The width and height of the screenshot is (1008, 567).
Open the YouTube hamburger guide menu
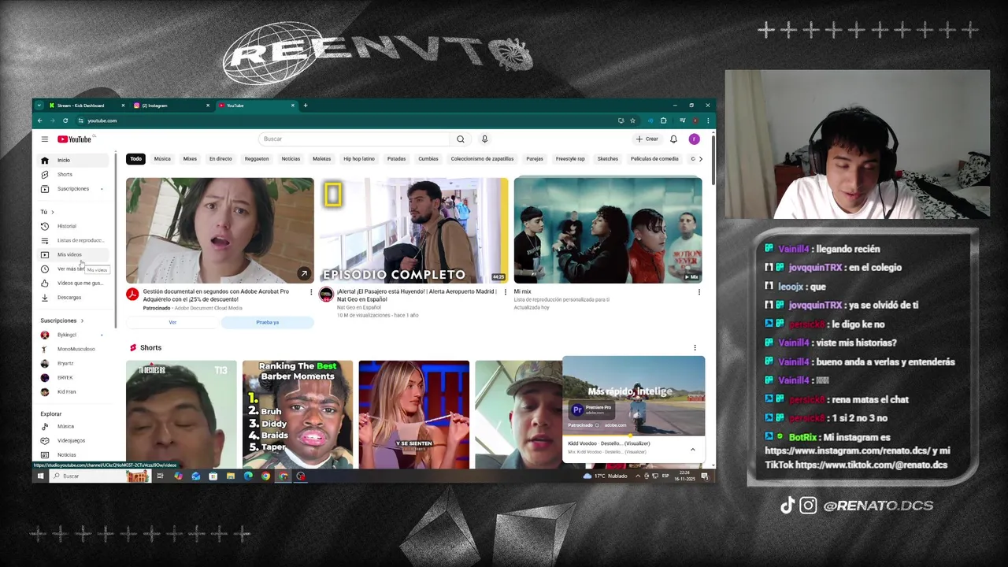click(x=45, y=139)
